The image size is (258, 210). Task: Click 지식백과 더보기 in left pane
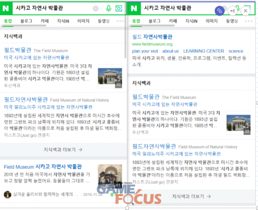63,150
